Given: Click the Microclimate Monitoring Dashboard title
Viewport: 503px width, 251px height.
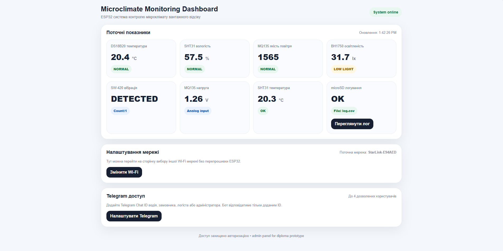Looking at the screenshot, I should click(159, 9).
